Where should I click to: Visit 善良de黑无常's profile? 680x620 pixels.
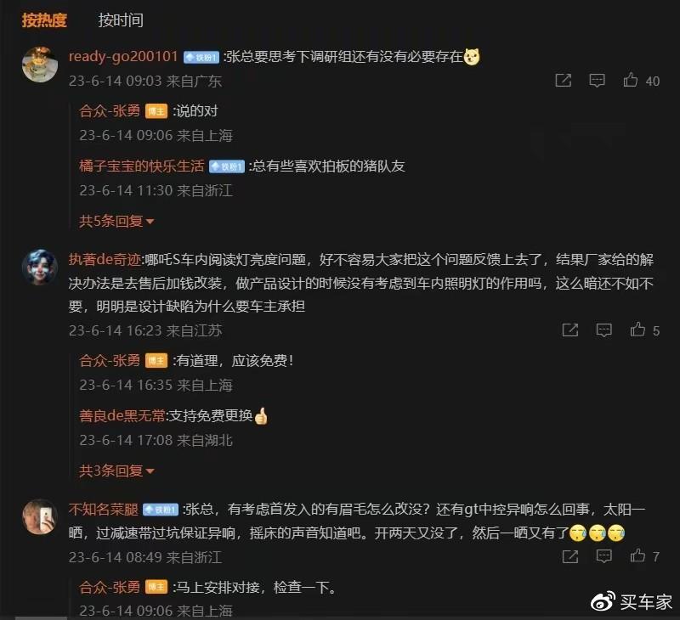tap(122, 415)
